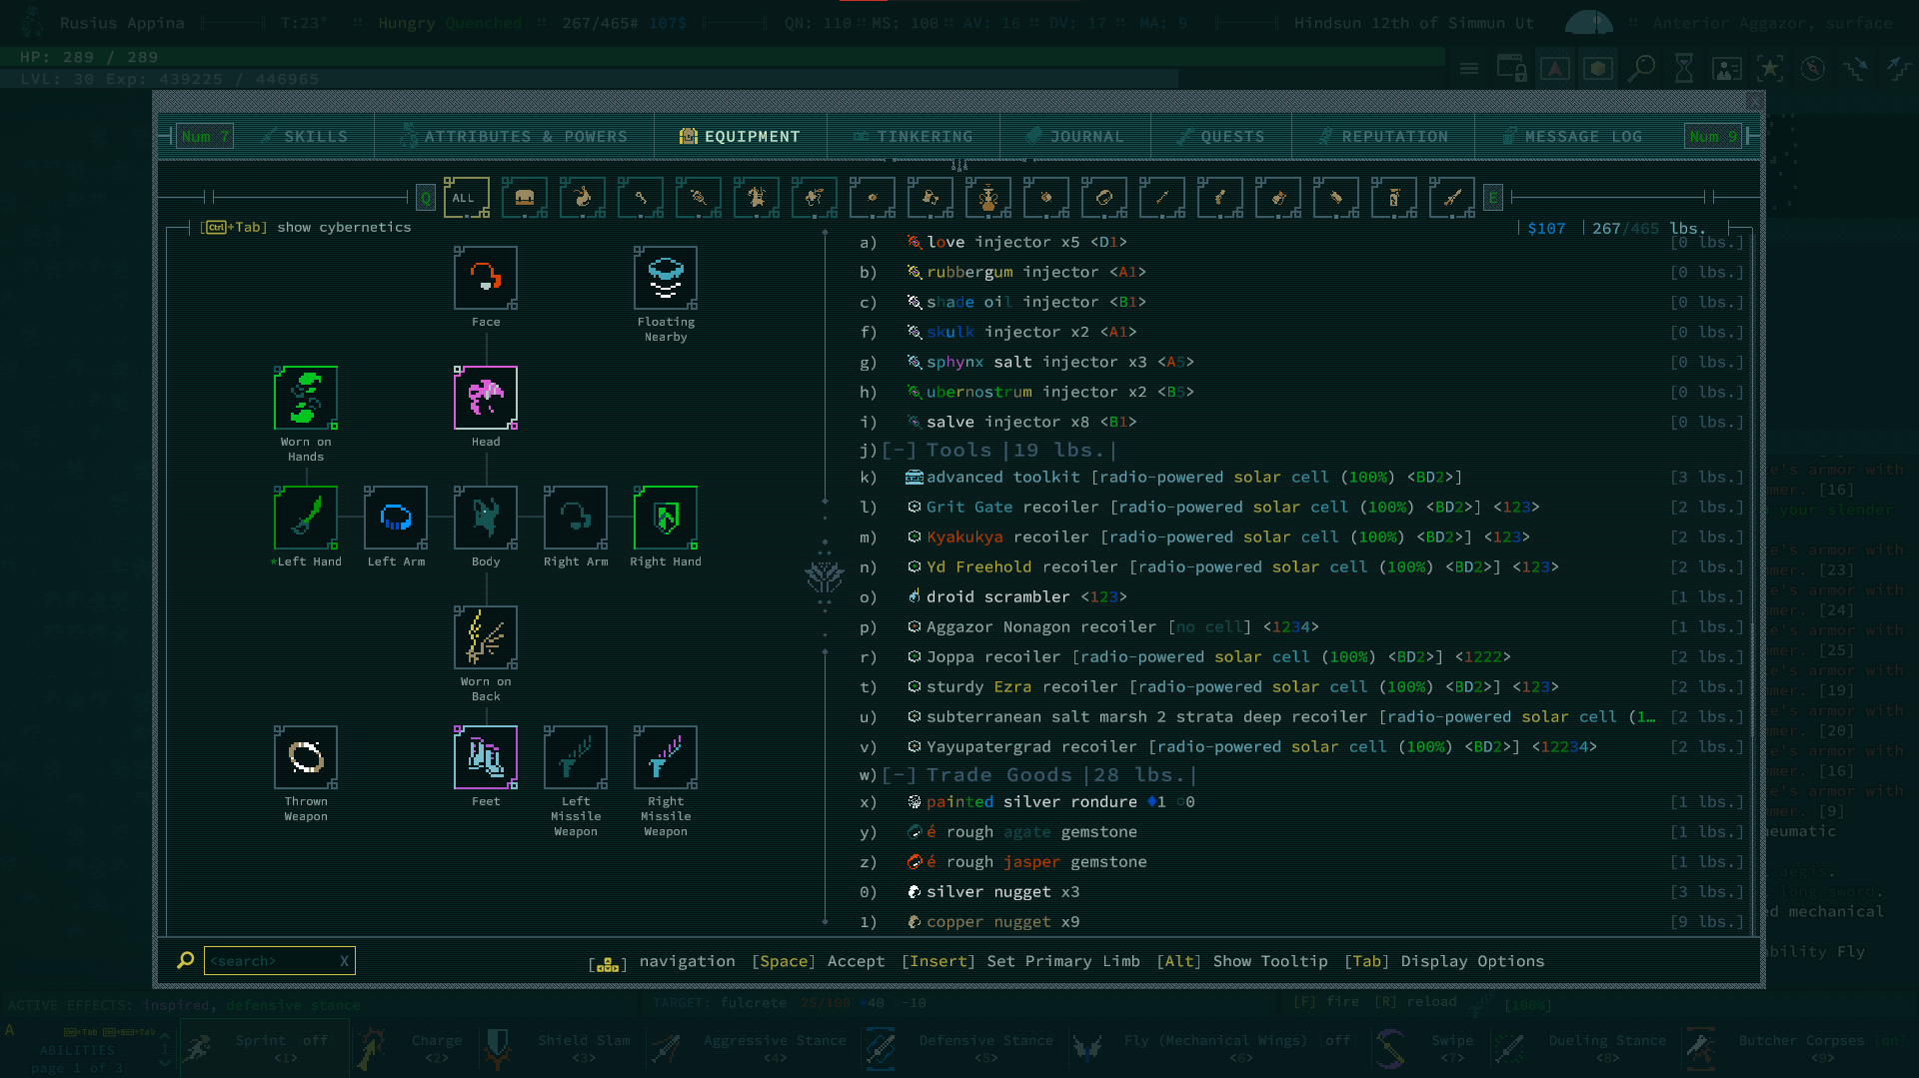1919x1078 pixels.
Task: Click the compass icon in top toolbar
Action: click(1813, 68)
